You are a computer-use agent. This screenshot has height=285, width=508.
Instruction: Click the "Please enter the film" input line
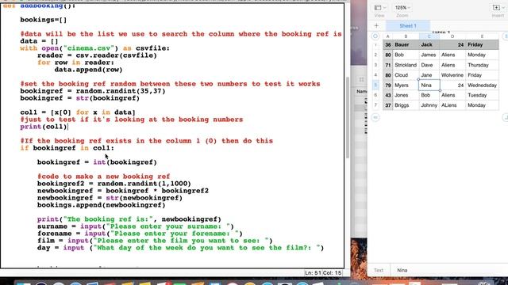pos(155,241)
